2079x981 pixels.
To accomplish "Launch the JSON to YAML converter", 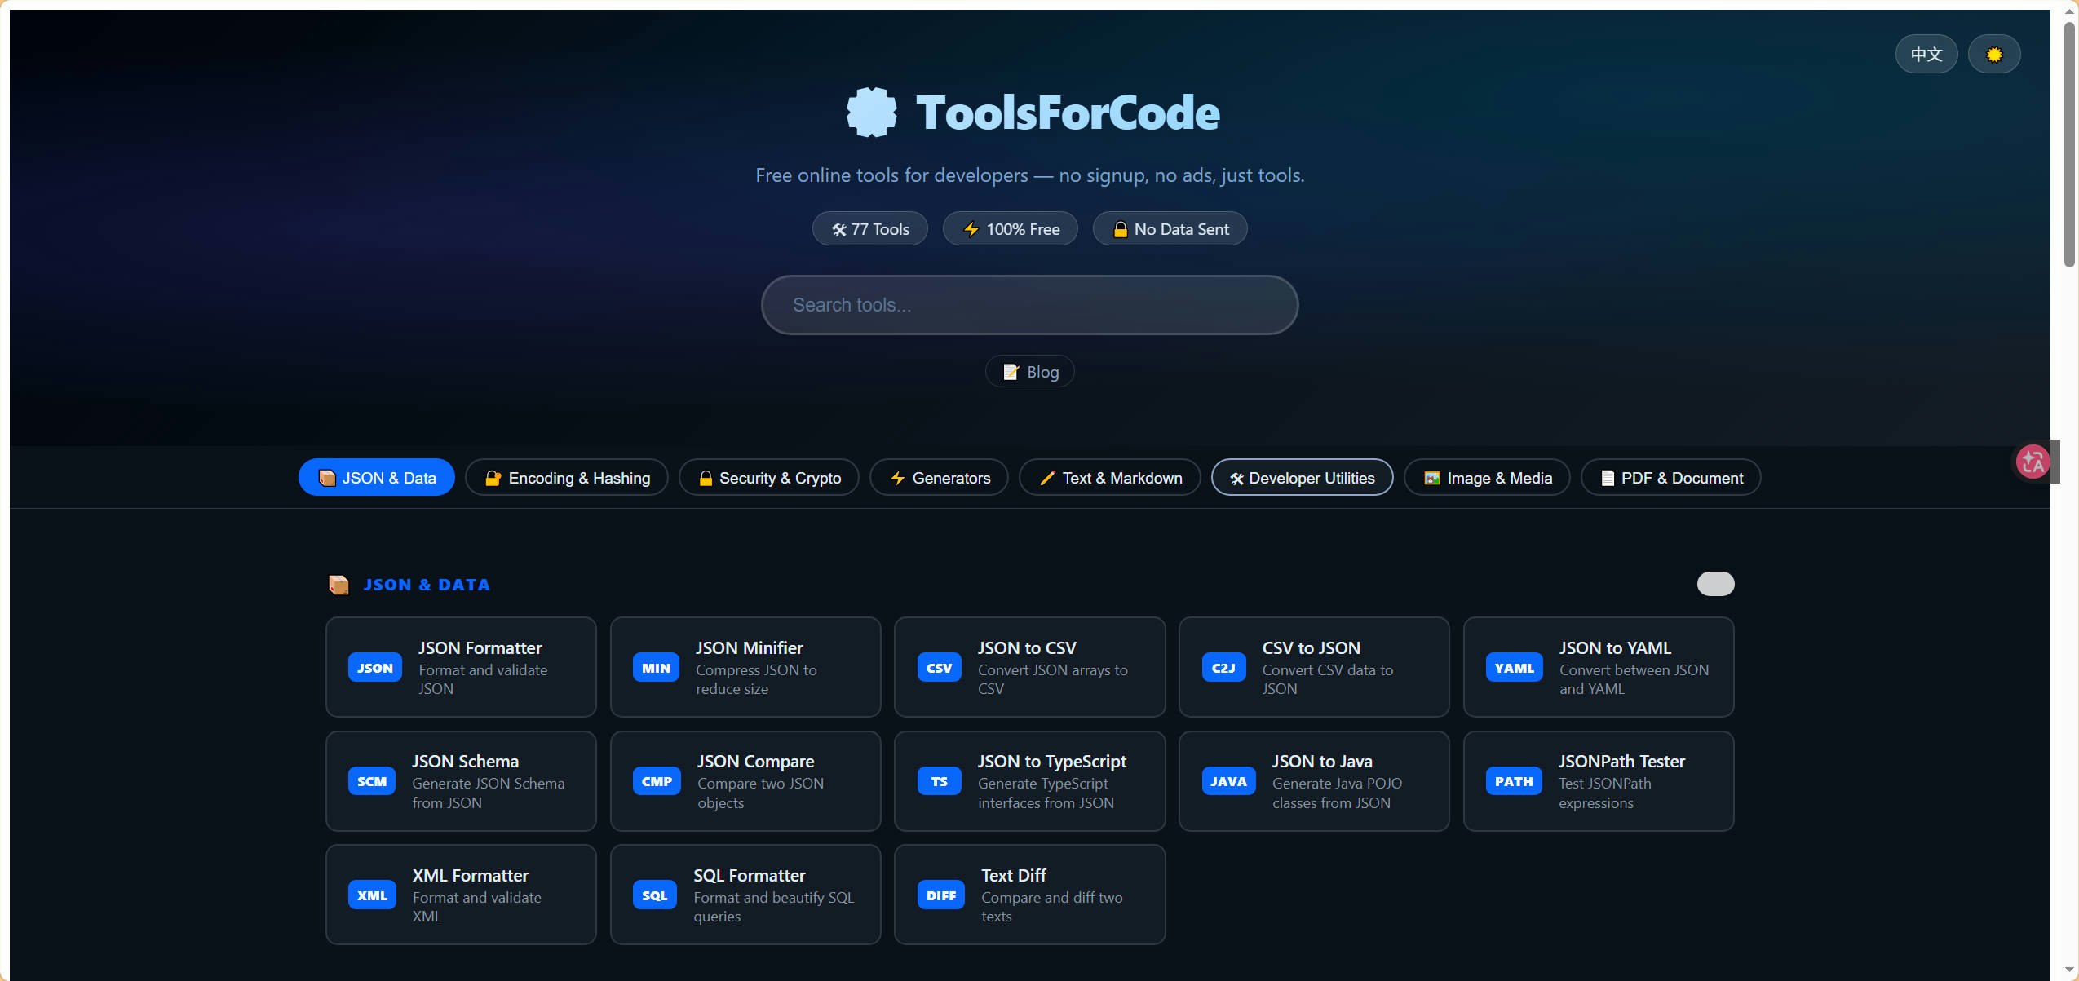I will (x=1598, y=666).
